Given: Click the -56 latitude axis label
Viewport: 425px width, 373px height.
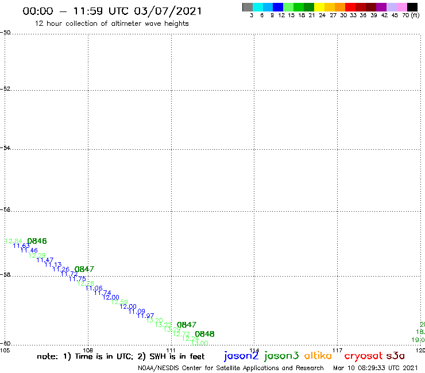Looking at the screenshot, I should [5, 209].
